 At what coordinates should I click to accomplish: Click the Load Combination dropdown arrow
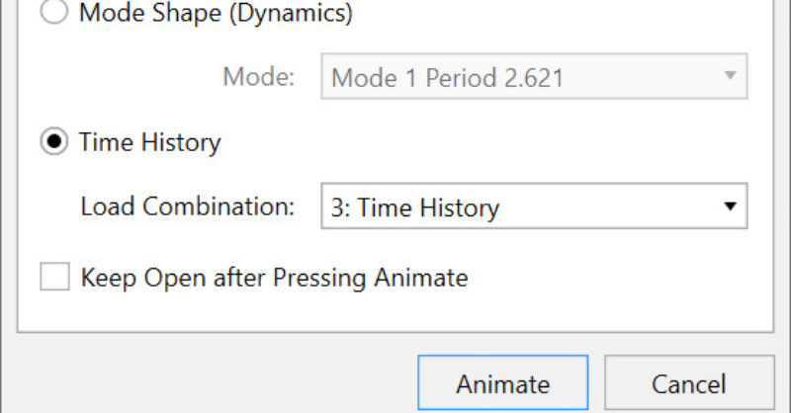click(731, 207)
